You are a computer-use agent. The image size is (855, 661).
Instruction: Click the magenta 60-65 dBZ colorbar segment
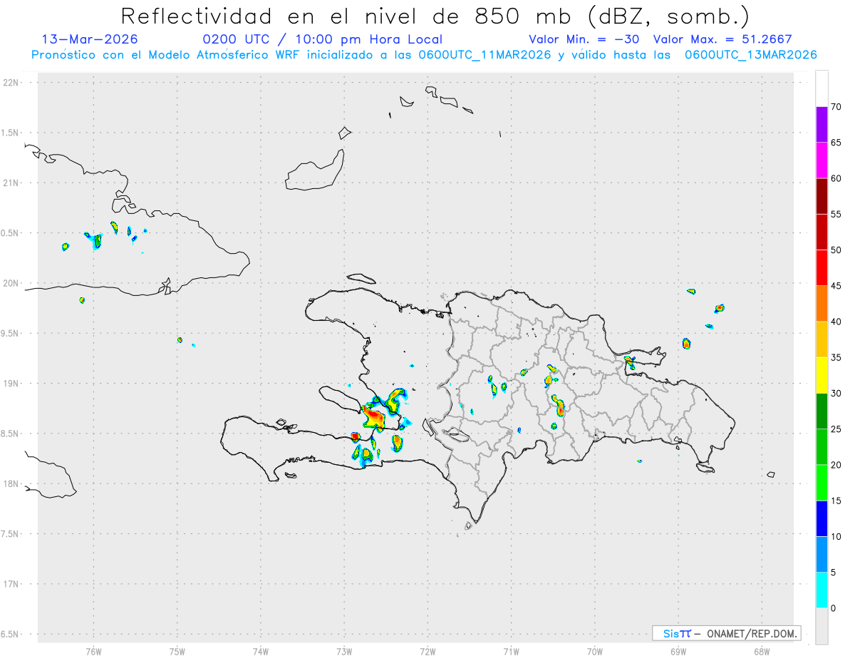[822, 160]
